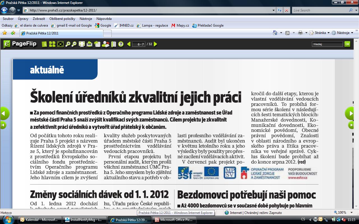Viewport: 359px width, 224px height.
Task: Click the Home icon in command bar
Action: (x=275, y=33)
